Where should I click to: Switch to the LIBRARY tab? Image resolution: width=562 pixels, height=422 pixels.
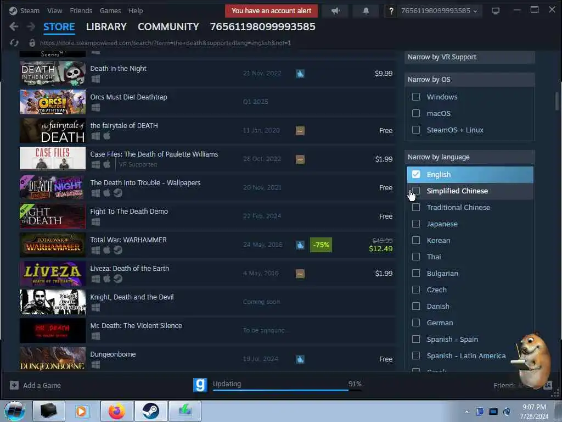[x=106, y=27]
